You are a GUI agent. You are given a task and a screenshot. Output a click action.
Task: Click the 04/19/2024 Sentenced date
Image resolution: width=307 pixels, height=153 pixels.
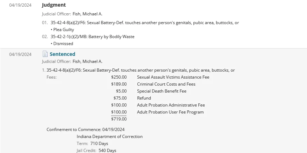20,54
